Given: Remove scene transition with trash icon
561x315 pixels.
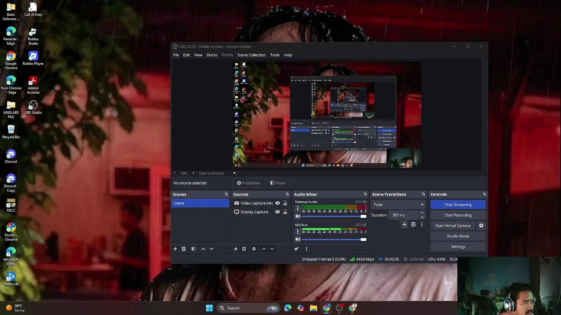Looking at the screenshot, I should click(x=413, y=224).
